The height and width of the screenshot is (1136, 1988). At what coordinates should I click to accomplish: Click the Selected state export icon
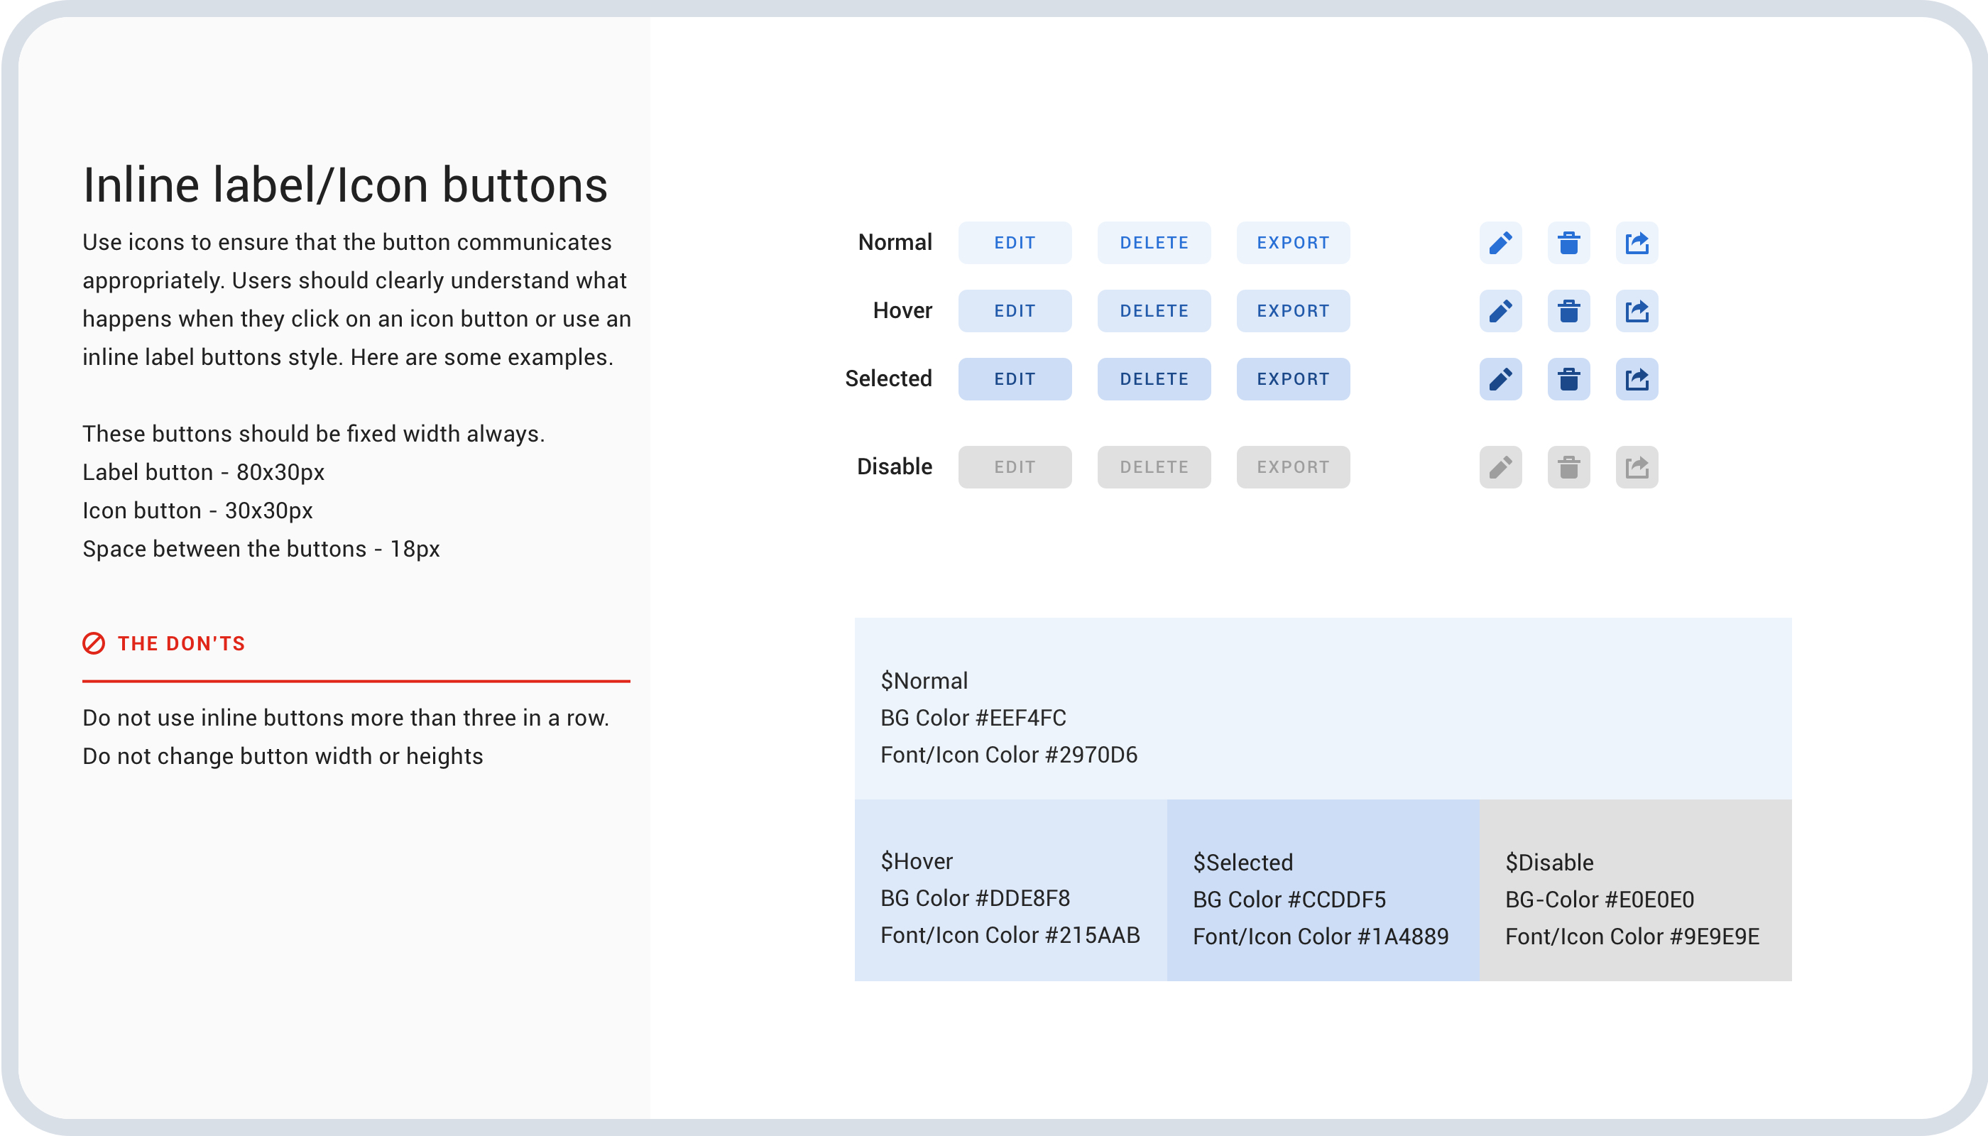click(1636, 379)
